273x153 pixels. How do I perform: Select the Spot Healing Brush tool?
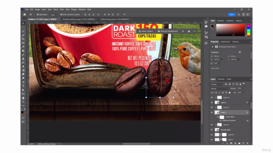(23, 51)
